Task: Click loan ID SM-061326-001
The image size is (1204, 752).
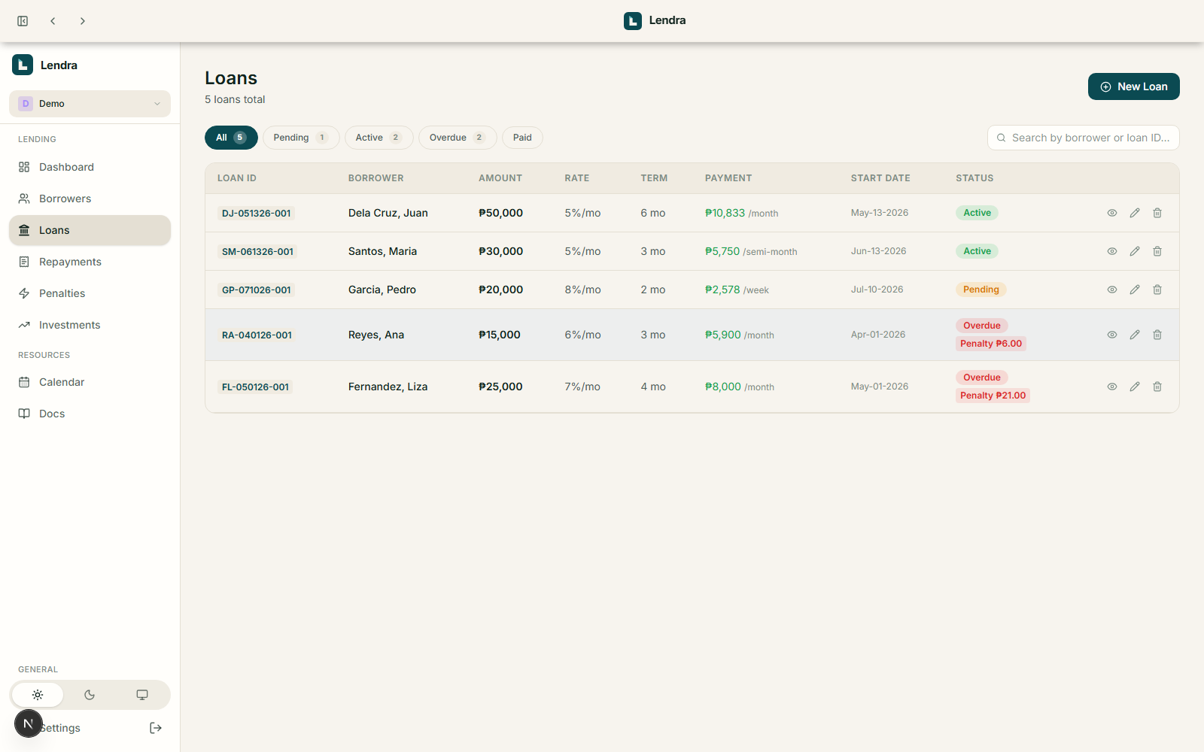Action: 257,252
